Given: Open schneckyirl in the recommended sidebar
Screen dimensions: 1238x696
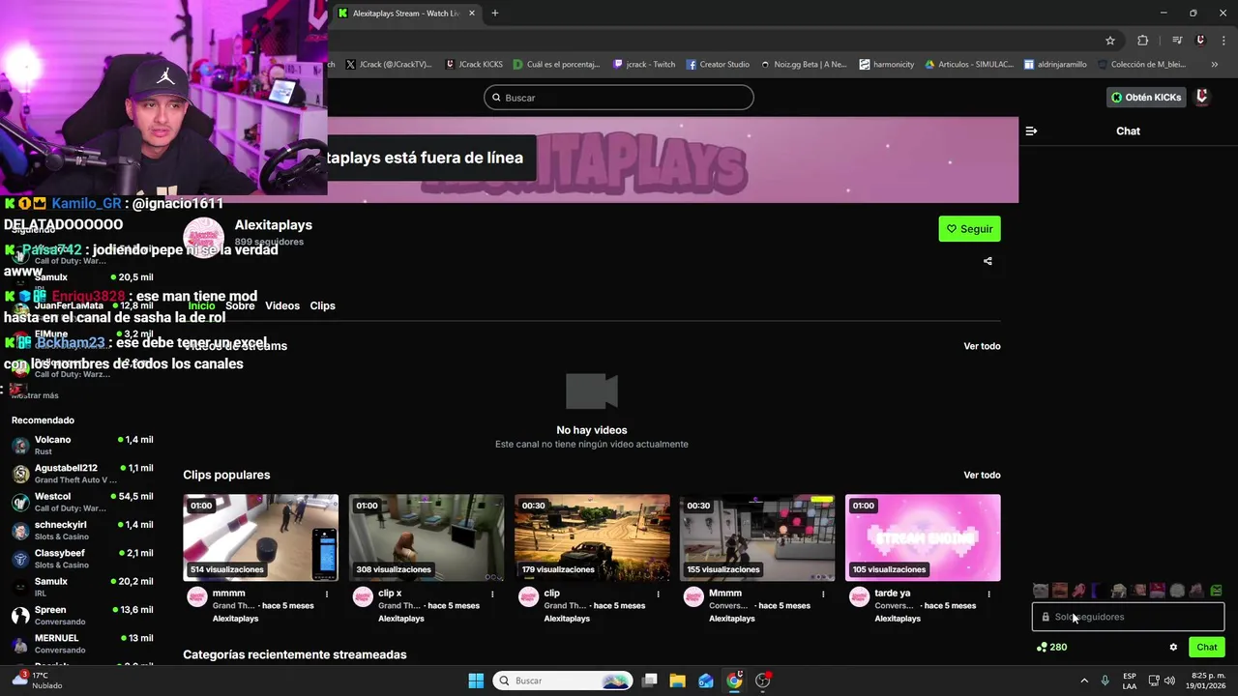Looking at the screenshot, I should coord(82,531).
